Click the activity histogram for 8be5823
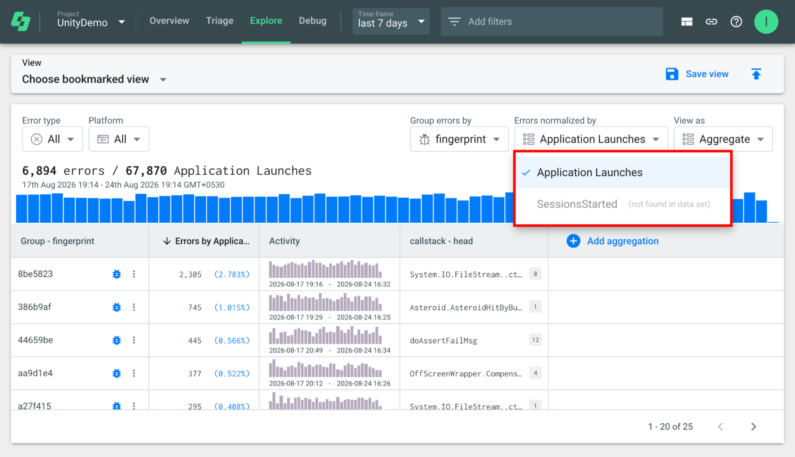Image resolution: width=795 pixels, height=457 pixels. click(325, 269)
